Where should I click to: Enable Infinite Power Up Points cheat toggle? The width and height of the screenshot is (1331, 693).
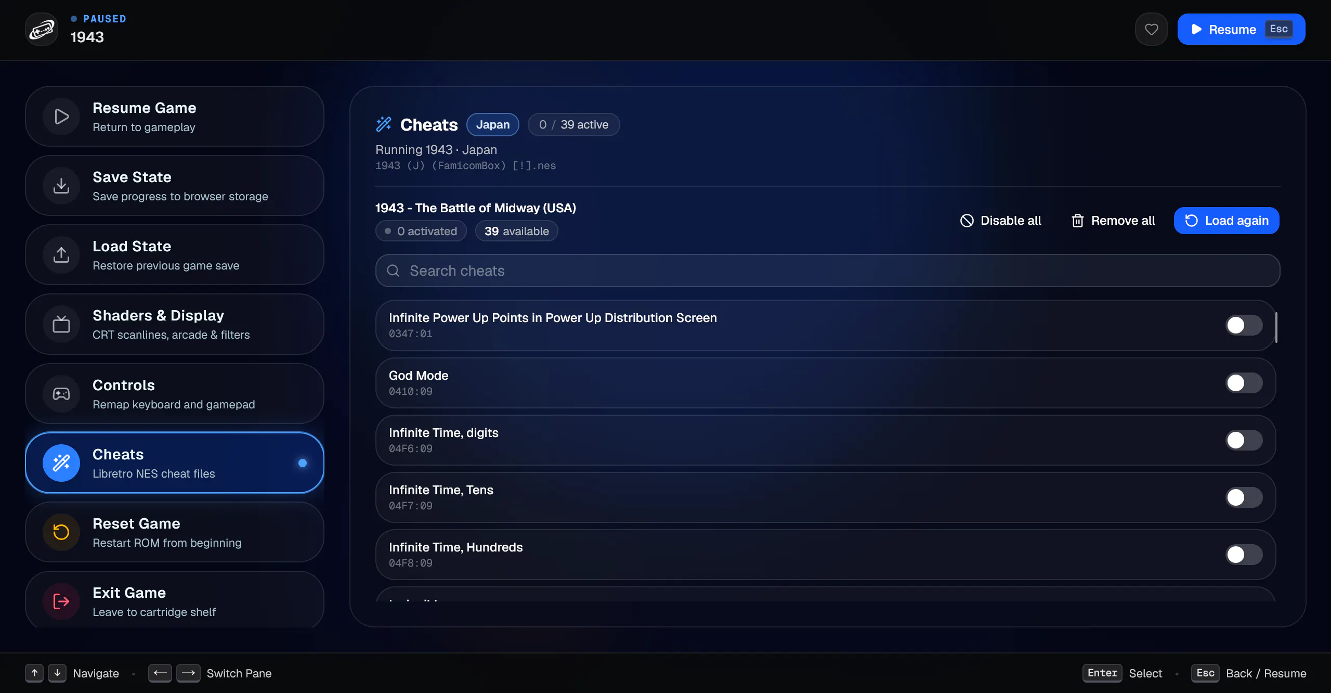click(1244, 325)
